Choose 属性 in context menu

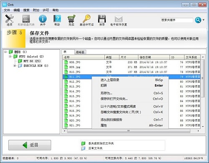click(130, 125)
